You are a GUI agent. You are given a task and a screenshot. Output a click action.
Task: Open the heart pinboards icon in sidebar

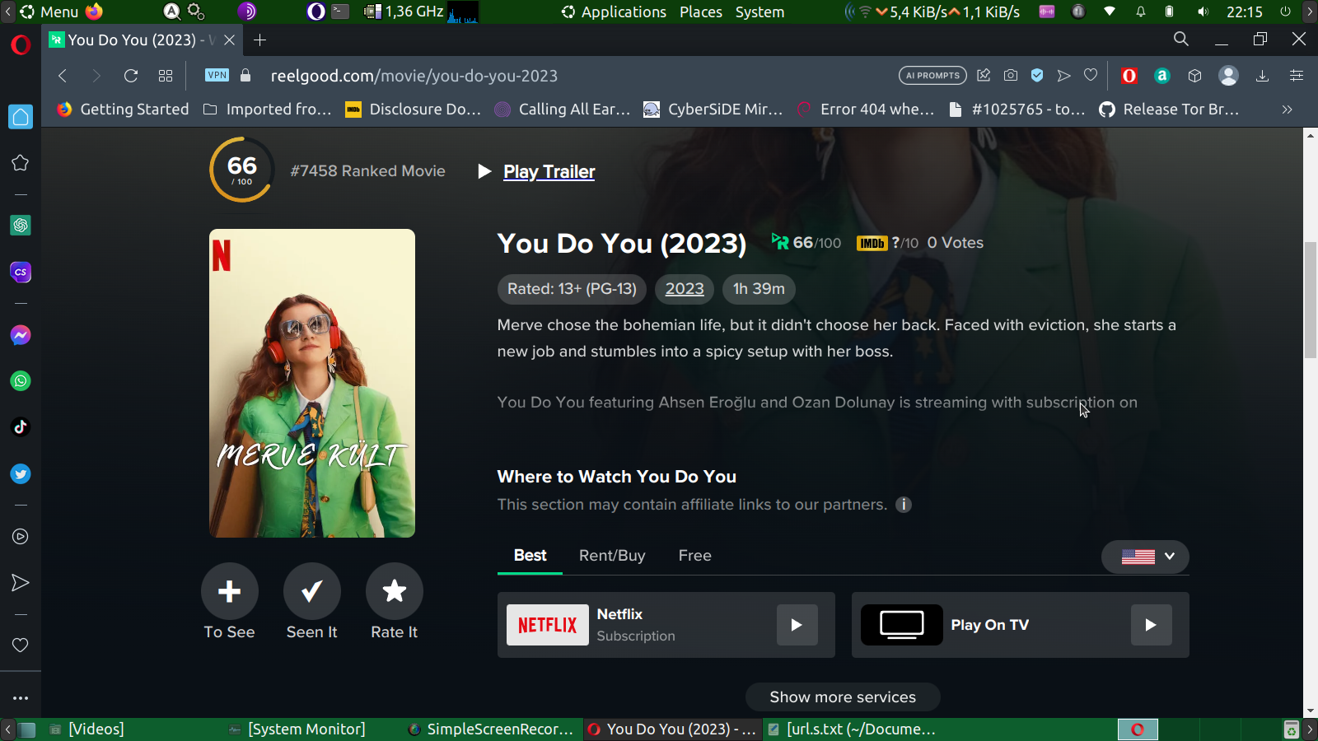21,645
